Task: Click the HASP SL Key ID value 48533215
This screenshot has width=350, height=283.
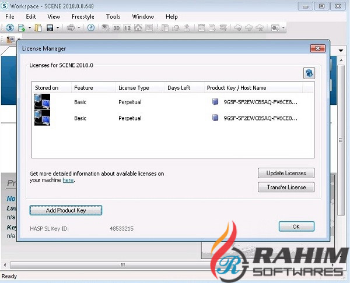Action: coord(122,229)
